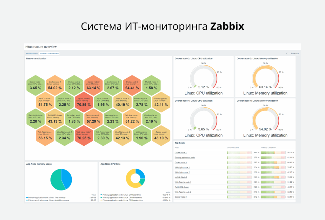The image size is (325, 220).
Task: Click the left arrow beside Zoom out
Action: (287, 54)
